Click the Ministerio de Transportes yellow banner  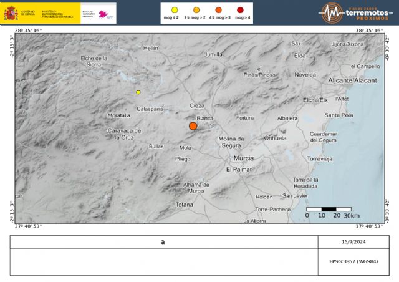50,13
